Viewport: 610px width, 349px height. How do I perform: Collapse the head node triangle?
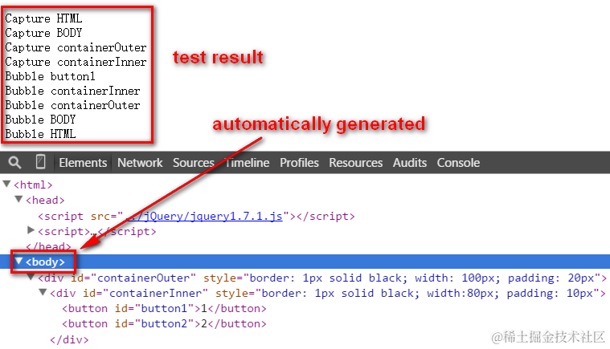point(18,199)
